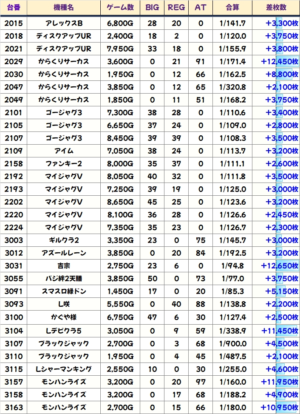This screenshot has height=414, width=300.
Task: Click the 機種名 column header
Action: (x=64, y=7)
